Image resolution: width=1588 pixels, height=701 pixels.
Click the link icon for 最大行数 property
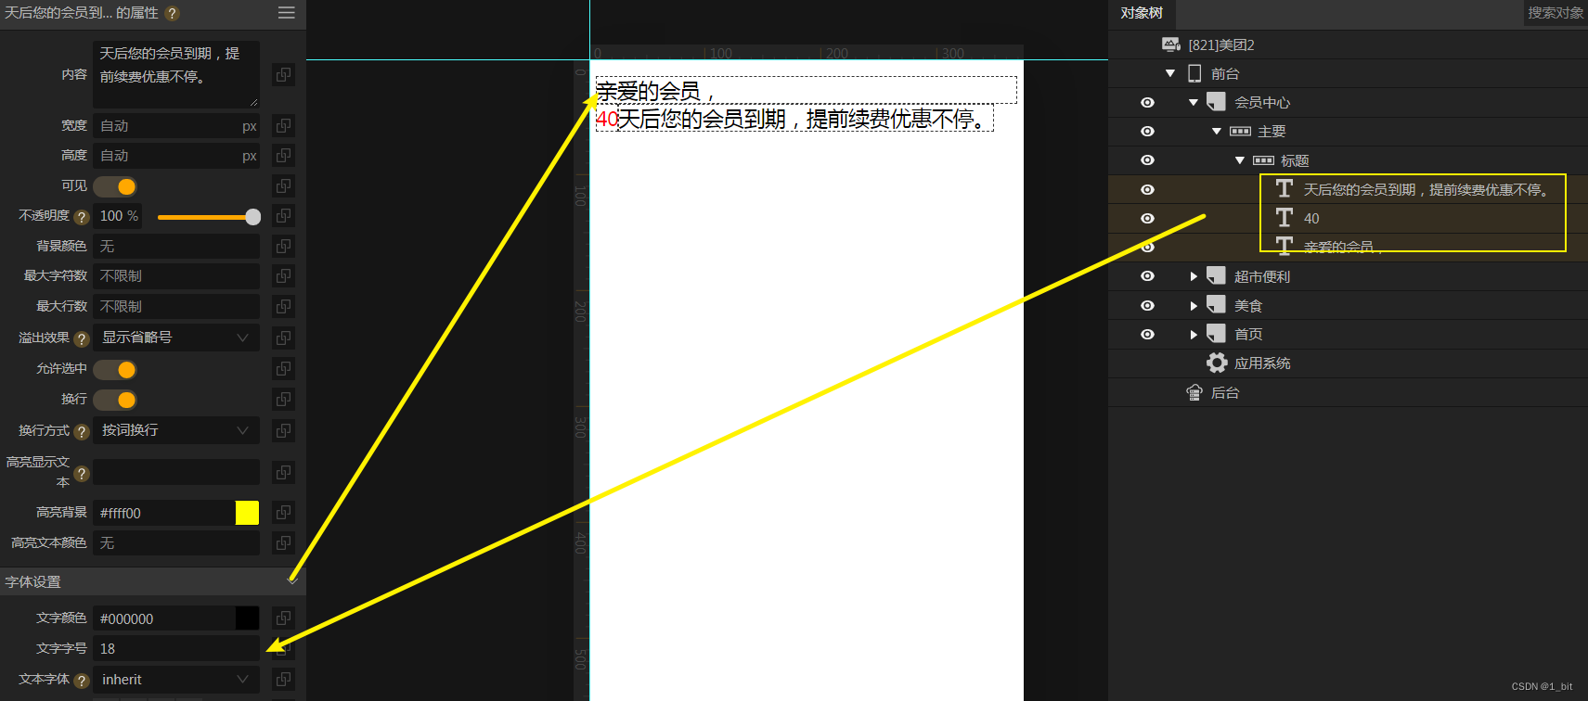(284, 306)
